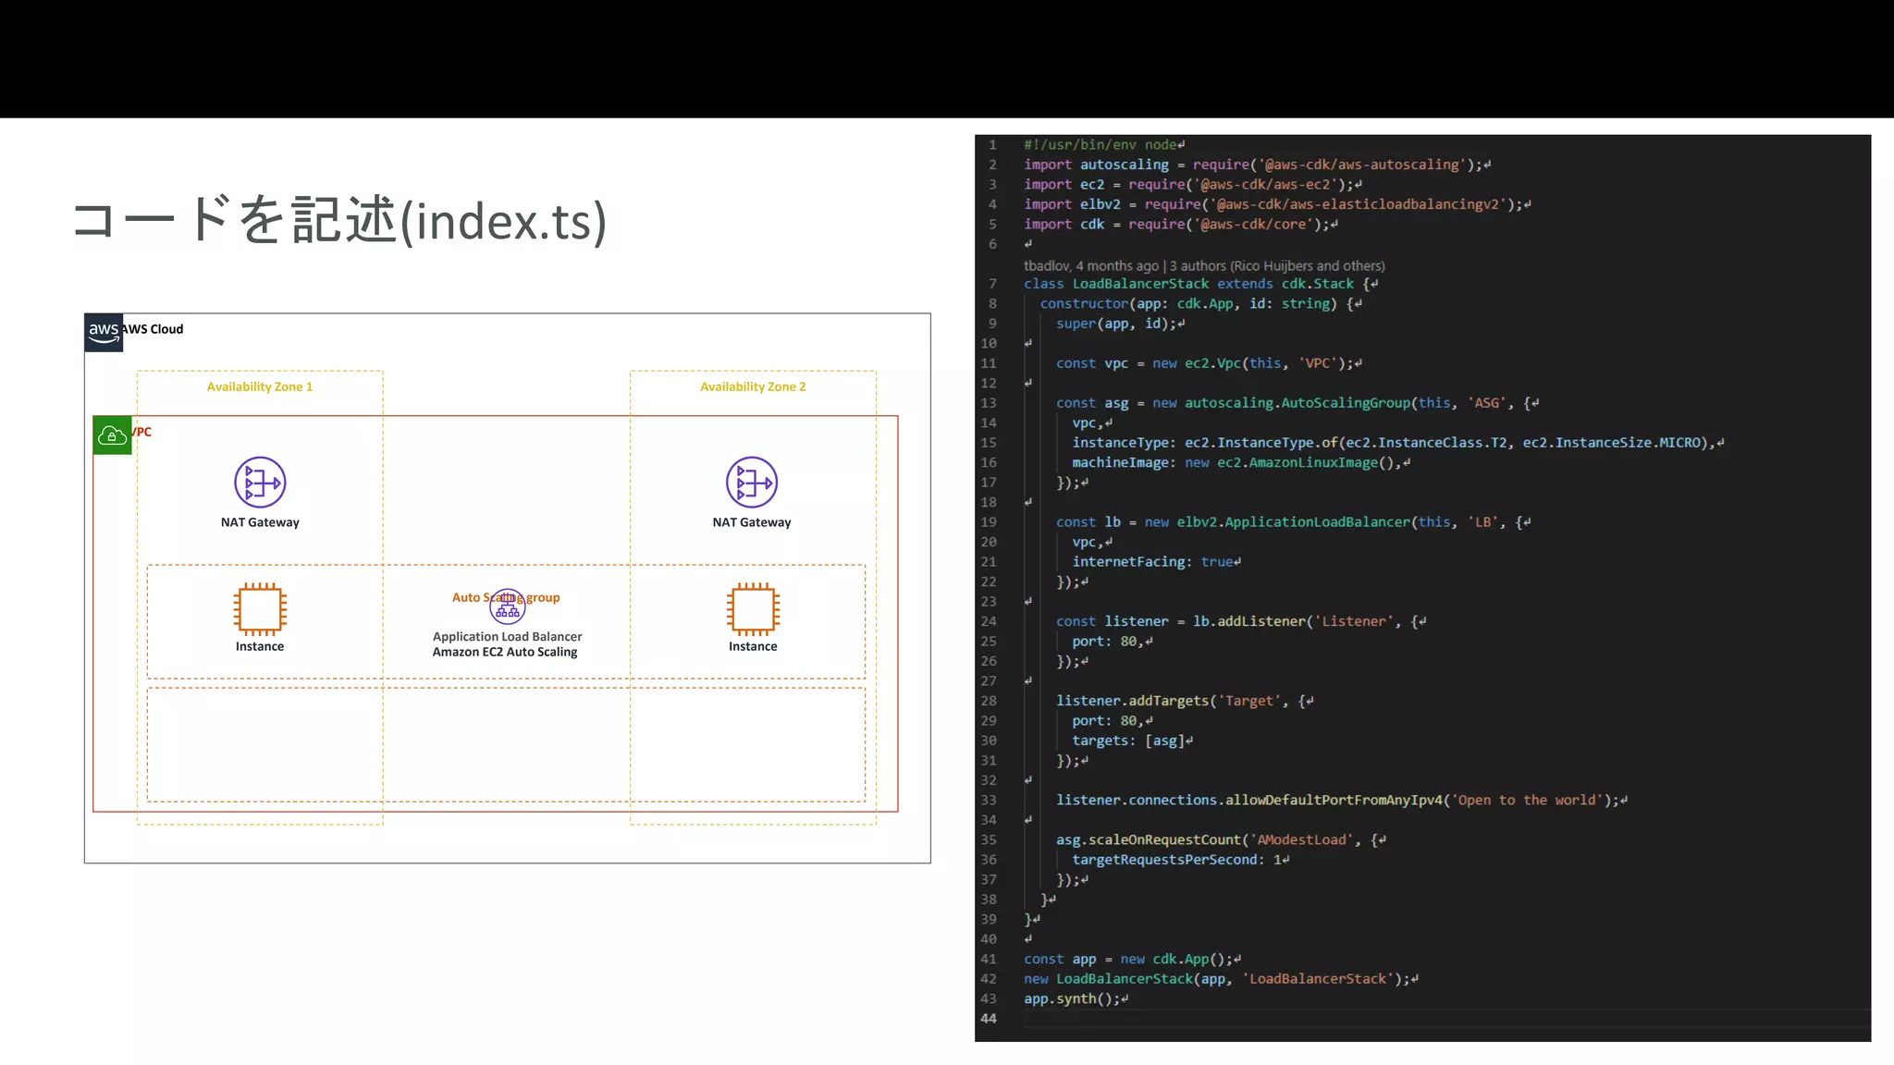Select NAT Gateway icon in Zone 2

752,483
